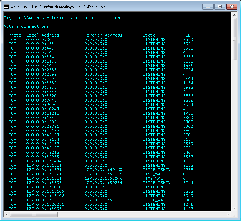Click local address 0.0.0.0:2383
The width and height of the screenshot is (241, 221).
pyautogui.click(x=41, y=70)
